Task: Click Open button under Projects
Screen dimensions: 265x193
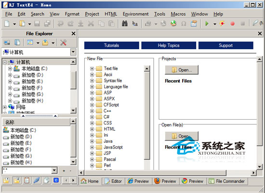Action: [x=182, y=70]
